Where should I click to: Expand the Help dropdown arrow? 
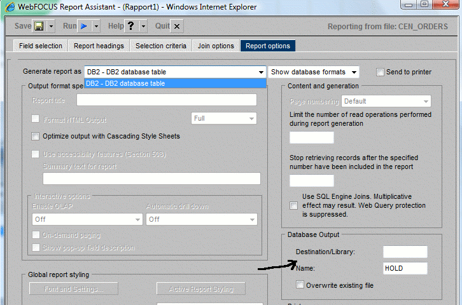click(143, 26)
